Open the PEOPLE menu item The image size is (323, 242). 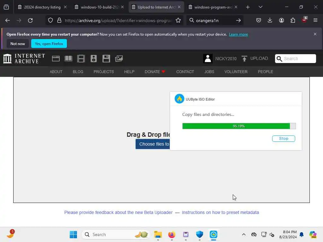[x=265, y=72]
